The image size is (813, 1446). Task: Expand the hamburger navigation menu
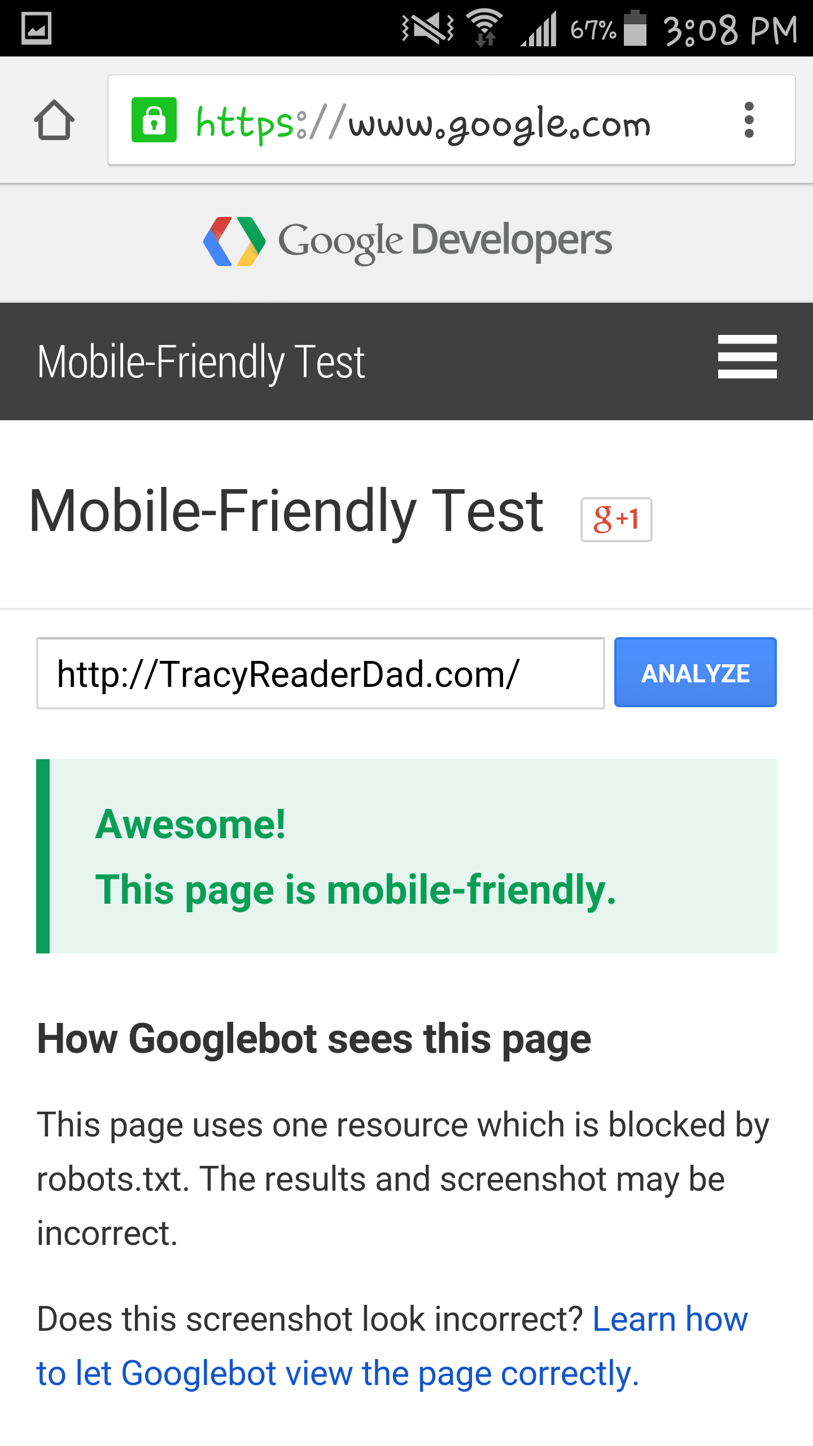pyautogui.click(x=747, y=357)
